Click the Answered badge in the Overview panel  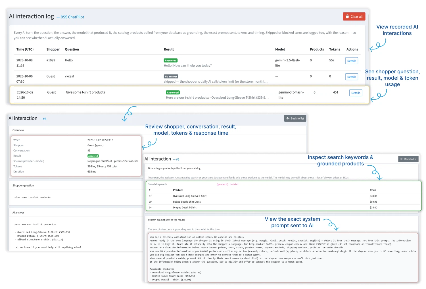click(93, 156)
